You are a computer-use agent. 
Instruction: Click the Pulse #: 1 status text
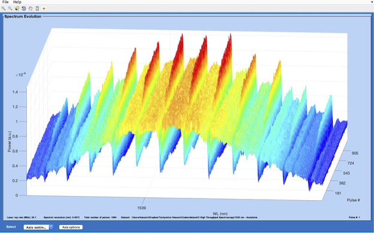[x=354, y=217]
